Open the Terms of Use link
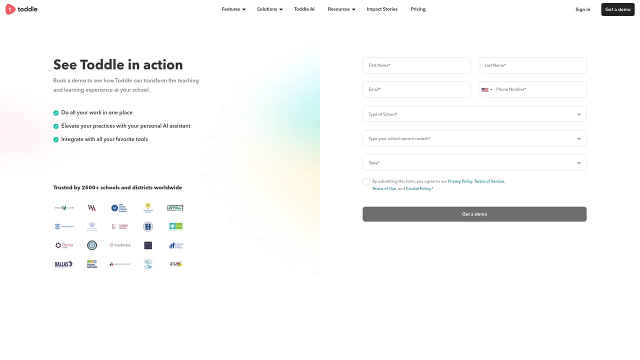This screenshot has height=360, width=640. point(384,189)
